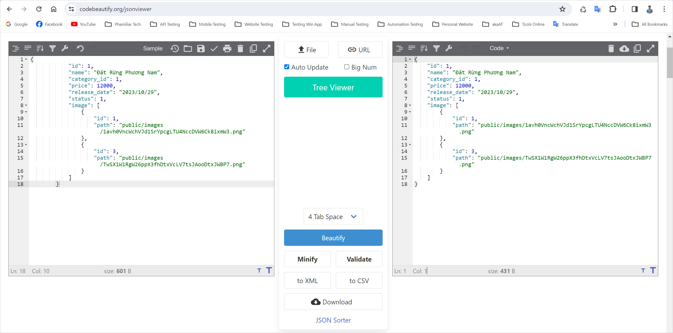
Task: Open API Testing bookmark folder
Action: (165, 24)
